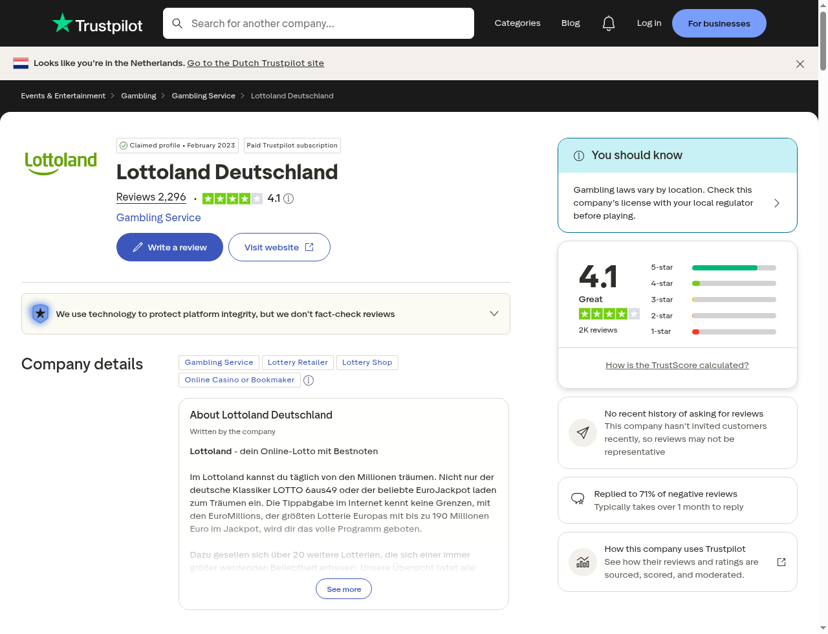Open notifications bell icon
The height and width of the screenshot is (634, 828).
coord(608,23)
